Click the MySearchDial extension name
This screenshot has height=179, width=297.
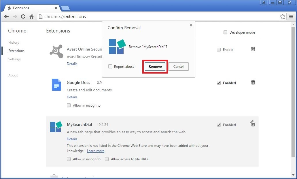click(x=80, y=124)
